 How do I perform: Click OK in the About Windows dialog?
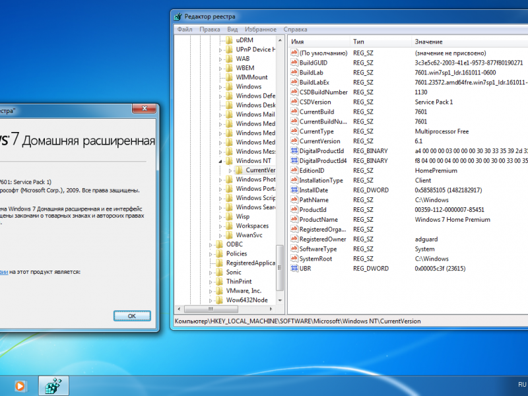tap(132, 316)
